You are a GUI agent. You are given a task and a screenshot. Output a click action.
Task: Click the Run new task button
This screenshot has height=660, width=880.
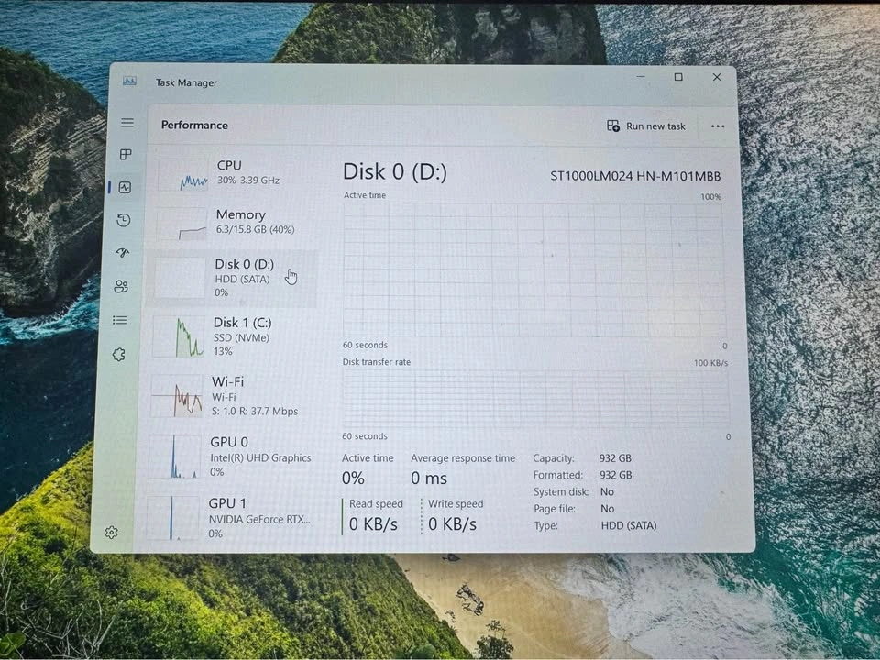point(646,126)
